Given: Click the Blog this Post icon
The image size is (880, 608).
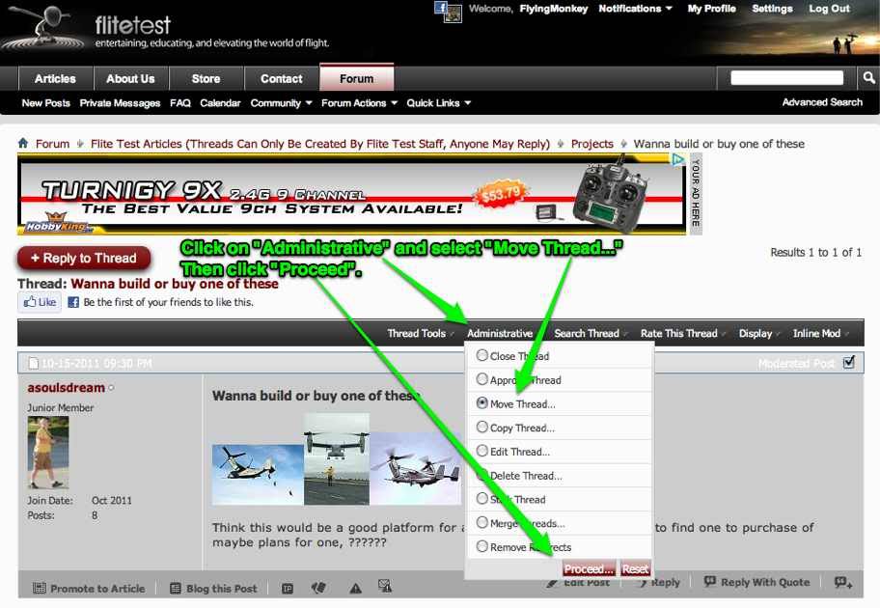Looking at the screenshot, I should point(175,589).
